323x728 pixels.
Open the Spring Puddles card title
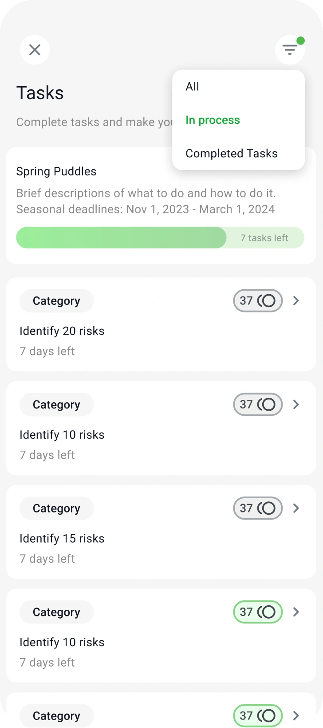pos(56,172)
